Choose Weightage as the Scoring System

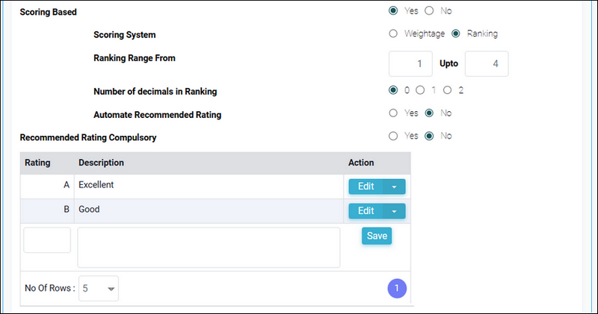pyautogui.click(x=393, y=34)
